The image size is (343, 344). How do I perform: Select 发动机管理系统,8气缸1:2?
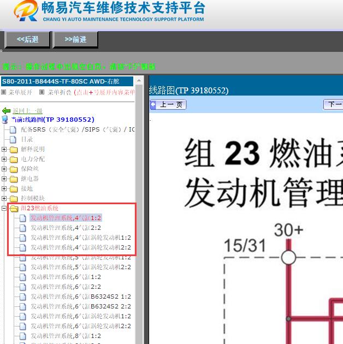pos(66,336)
